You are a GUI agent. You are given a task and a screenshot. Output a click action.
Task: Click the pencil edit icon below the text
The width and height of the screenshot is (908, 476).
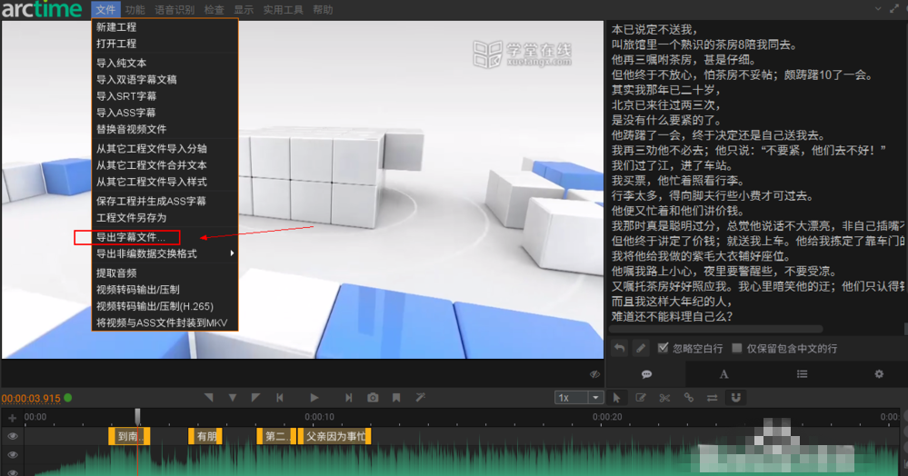(641, 348)
